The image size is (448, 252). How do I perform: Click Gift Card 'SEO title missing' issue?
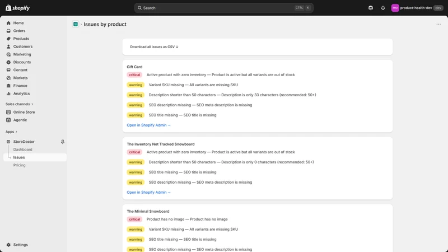click(x=183, y=115)
